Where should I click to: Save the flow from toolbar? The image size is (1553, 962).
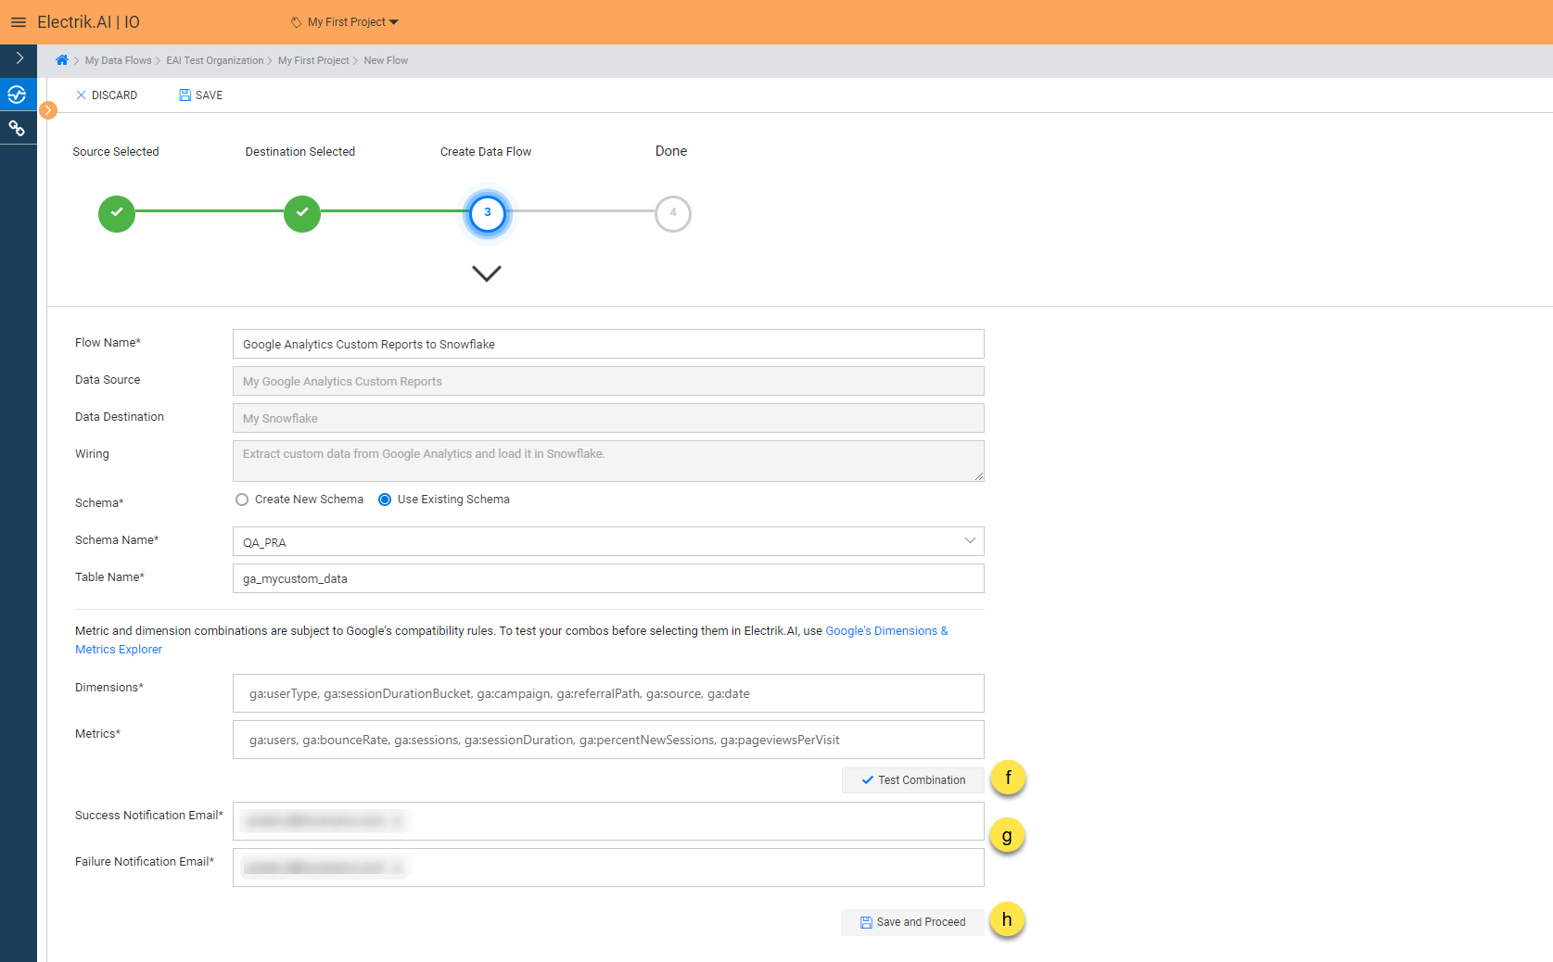pyautogui.click(x=200, y=95)
